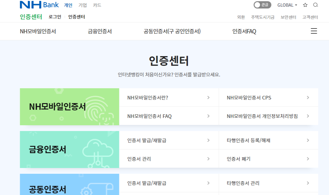Image resolution: width=329 pixels, height=195 pixels.
Task: Select the 기업 tab
Action: 83,5
